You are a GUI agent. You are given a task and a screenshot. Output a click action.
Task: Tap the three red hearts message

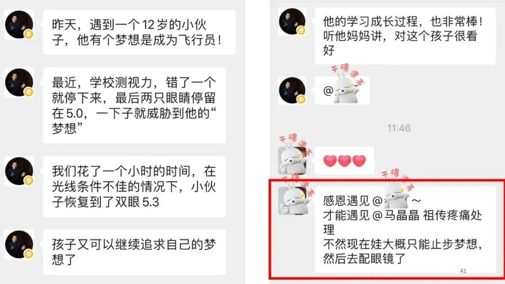pos(345,161)
